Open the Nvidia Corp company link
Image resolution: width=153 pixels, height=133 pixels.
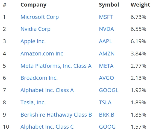(36, 29)
